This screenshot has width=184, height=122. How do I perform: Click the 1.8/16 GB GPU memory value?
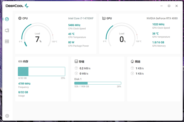(158, 42)
